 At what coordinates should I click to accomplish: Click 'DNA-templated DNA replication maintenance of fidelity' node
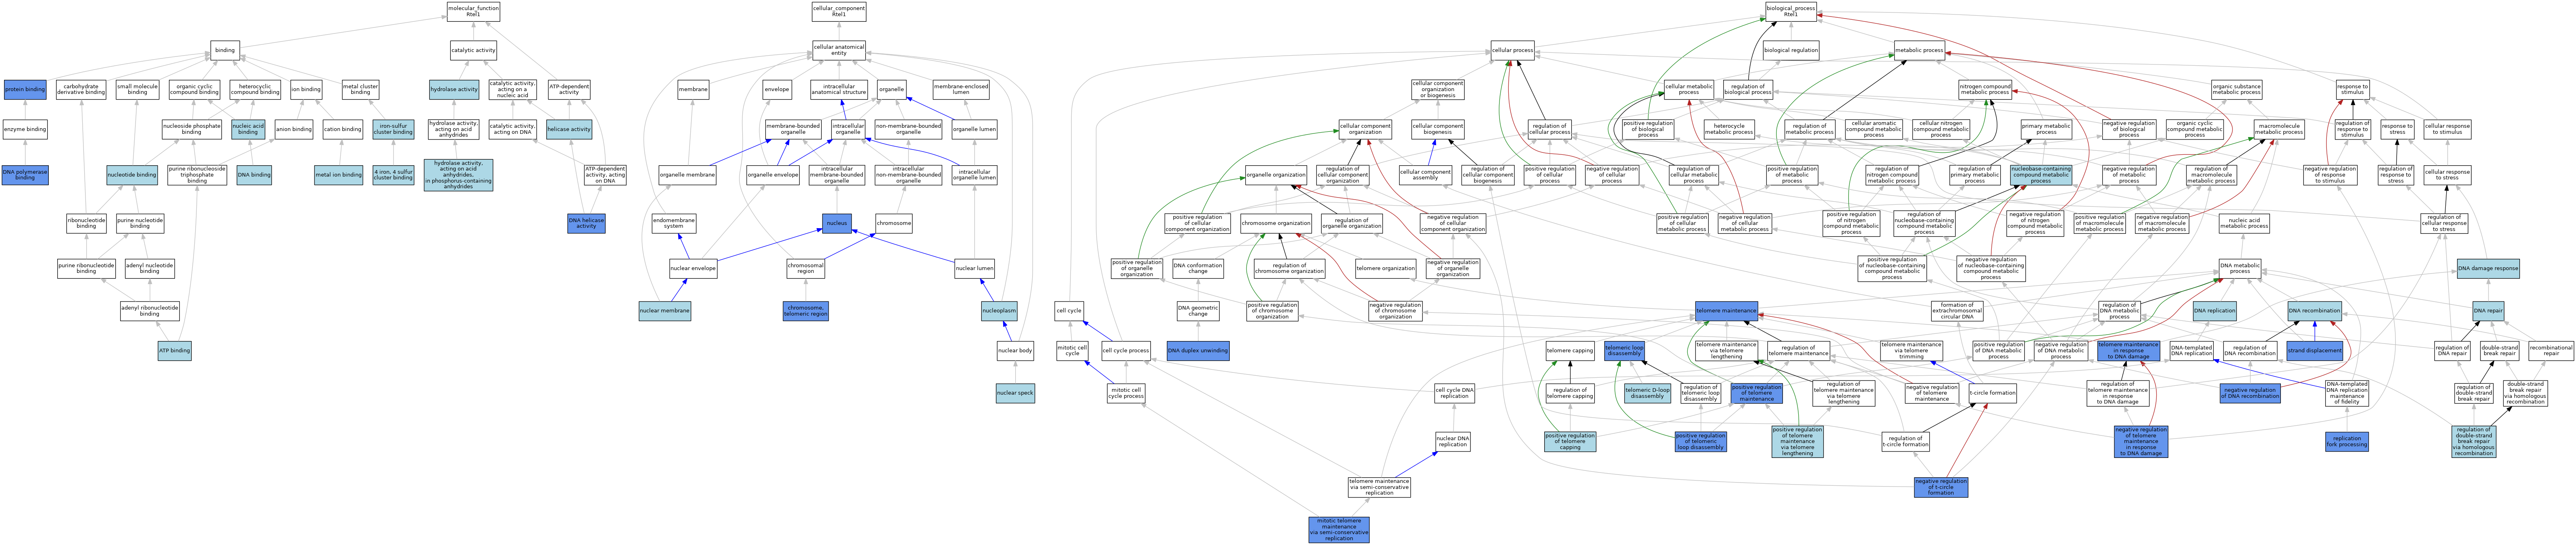[x=2347, y=393]
